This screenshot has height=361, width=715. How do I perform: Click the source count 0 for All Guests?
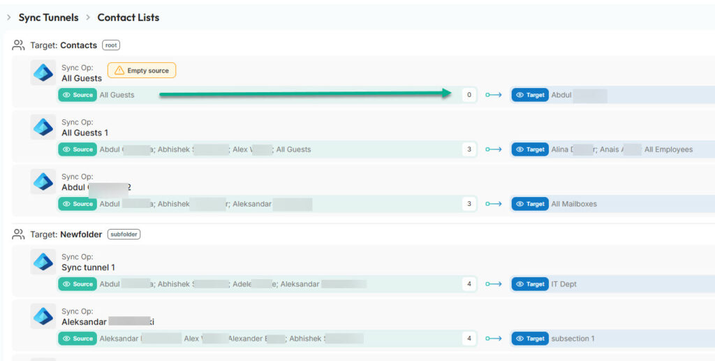click(x=469, y=95)
